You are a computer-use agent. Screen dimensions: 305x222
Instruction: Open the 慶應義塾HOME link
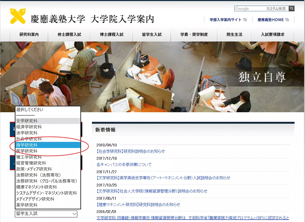click(270, 19)
